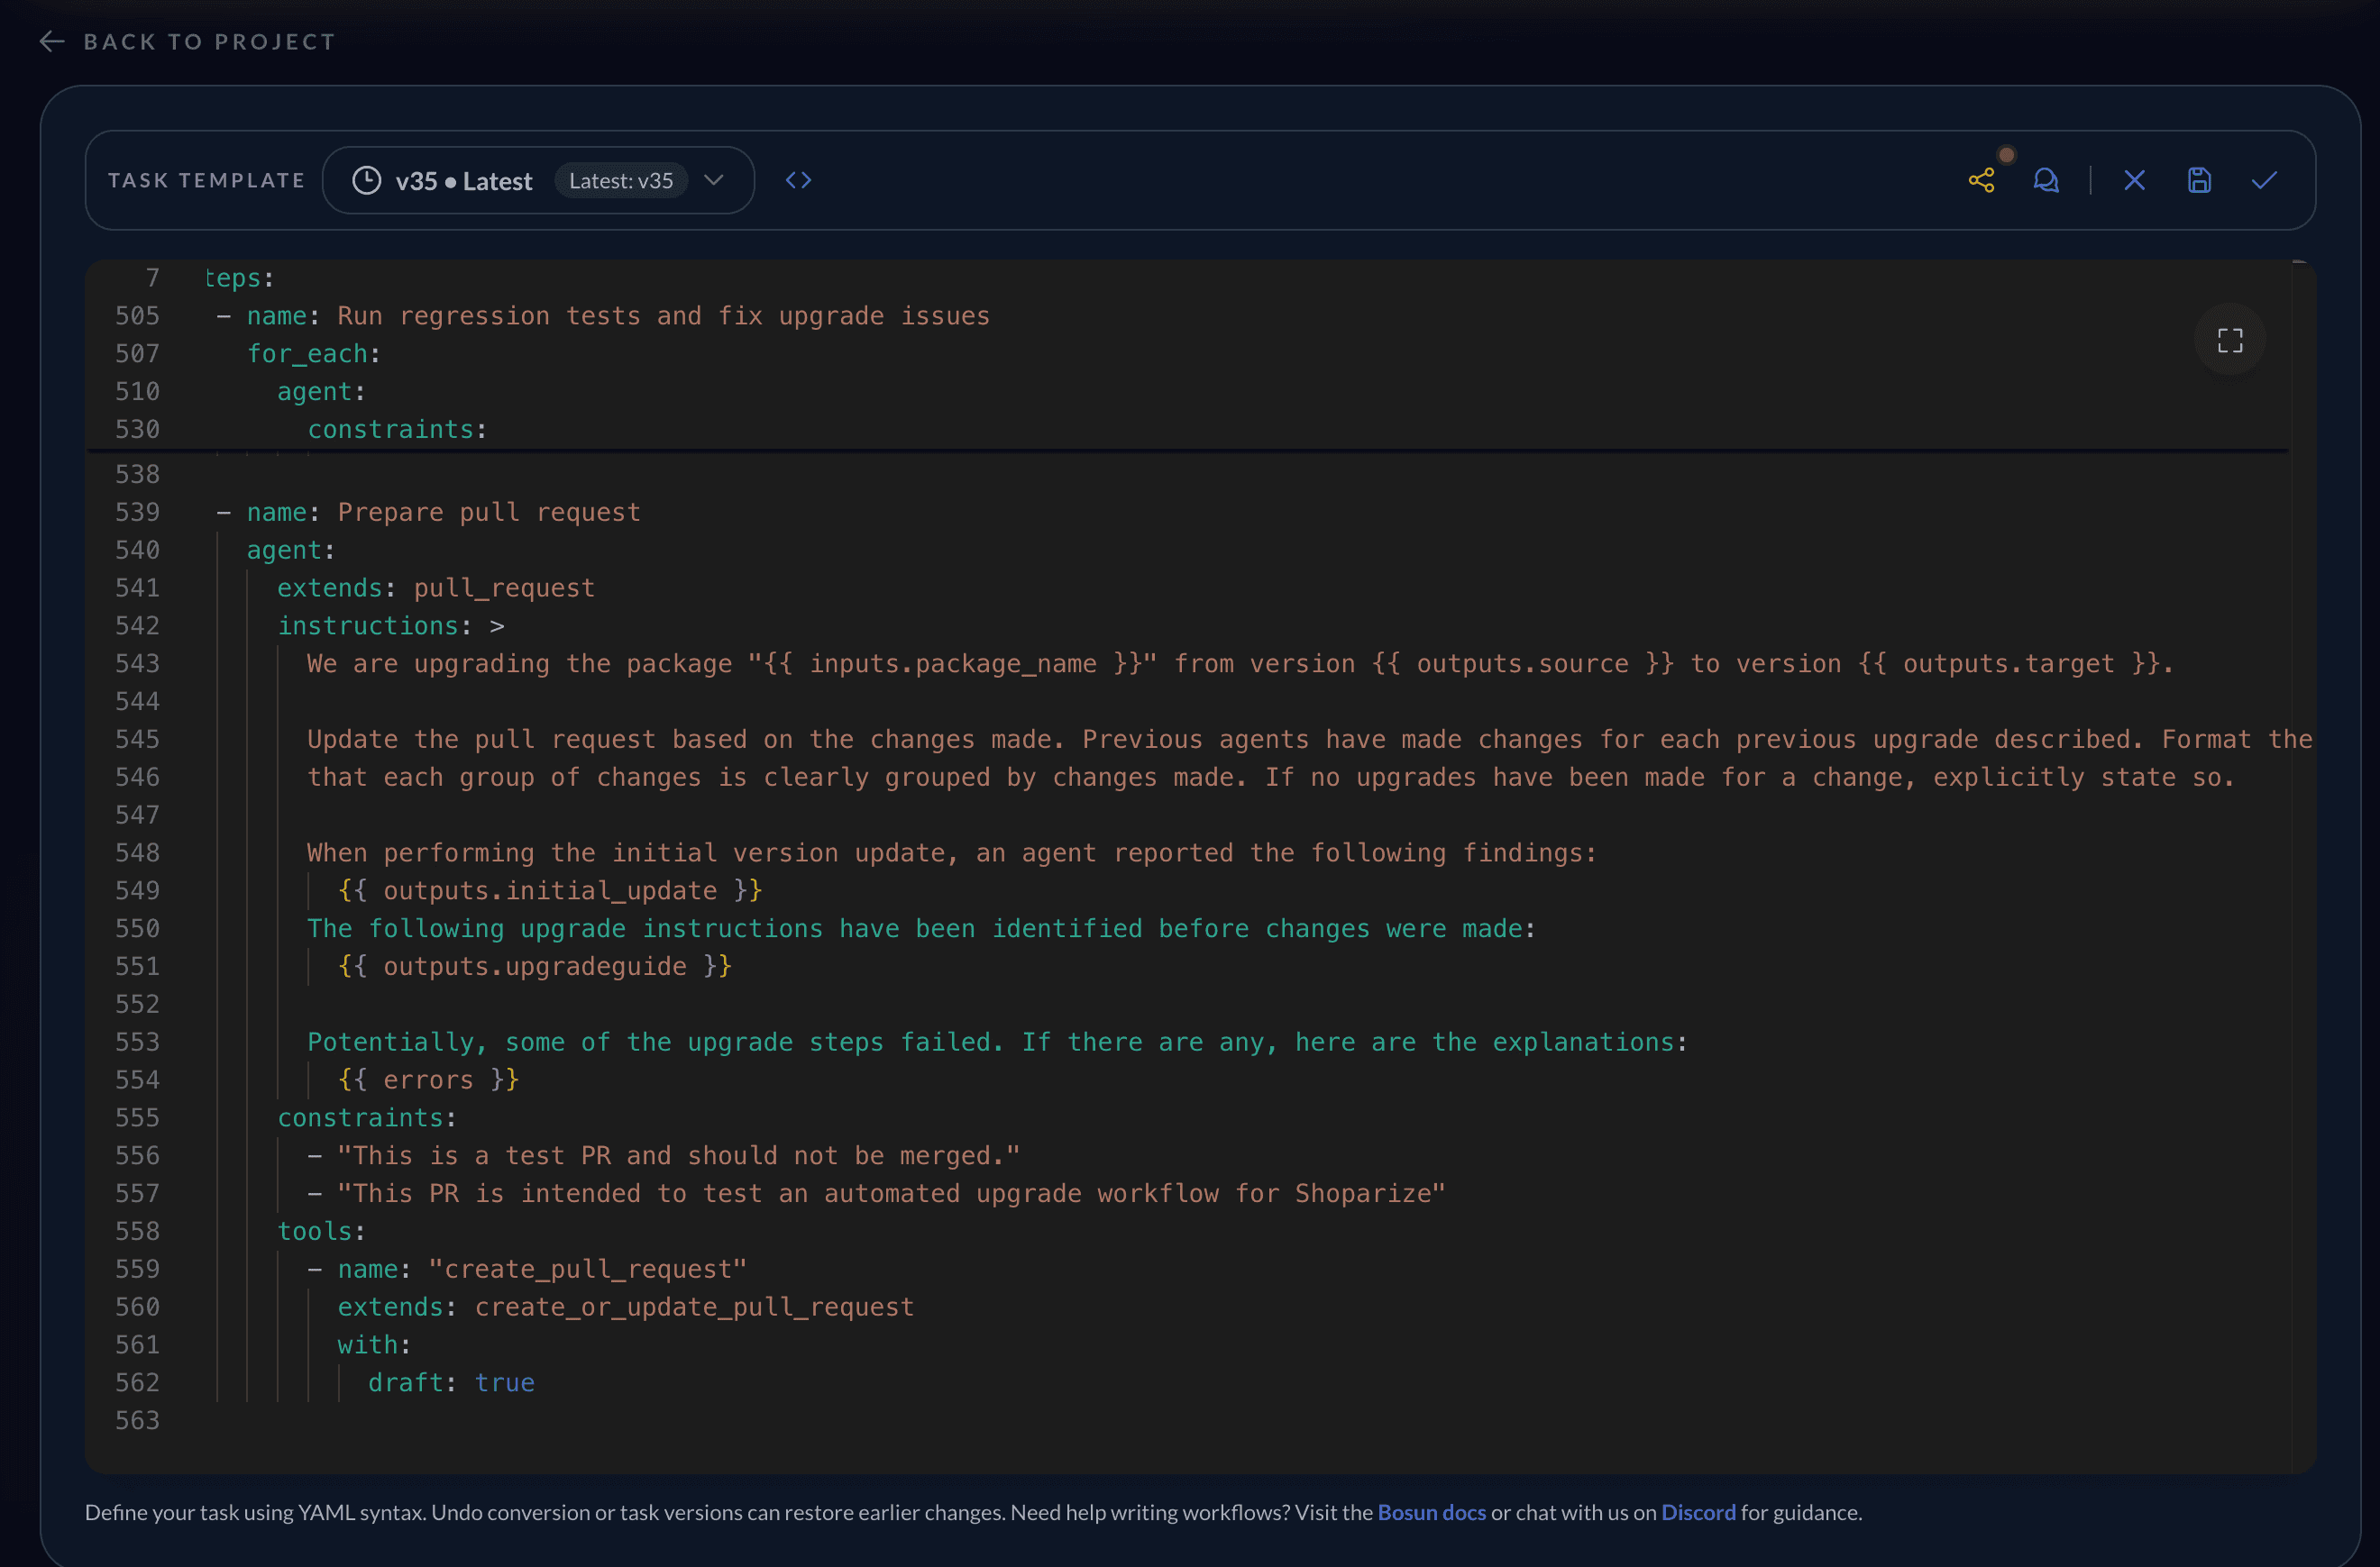Open the version dropdown chevron
This screenshot has height=1567, width=2380.
[x=713, y=181]
